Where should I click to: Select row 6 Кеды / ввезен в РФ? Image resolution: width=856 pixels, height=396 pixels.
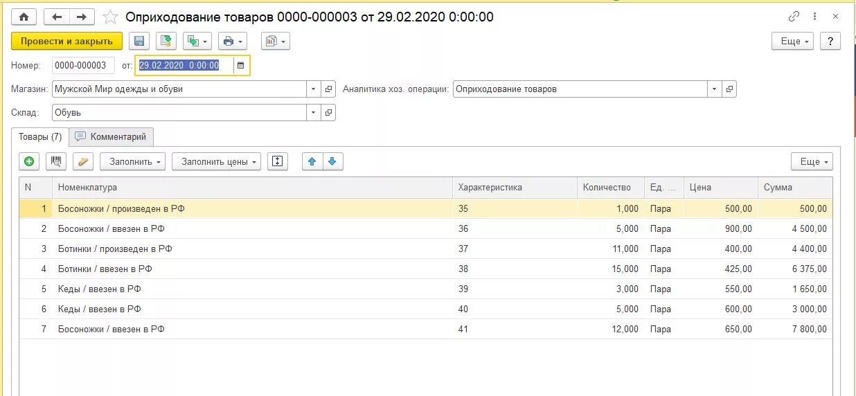(x=426, y=309)
